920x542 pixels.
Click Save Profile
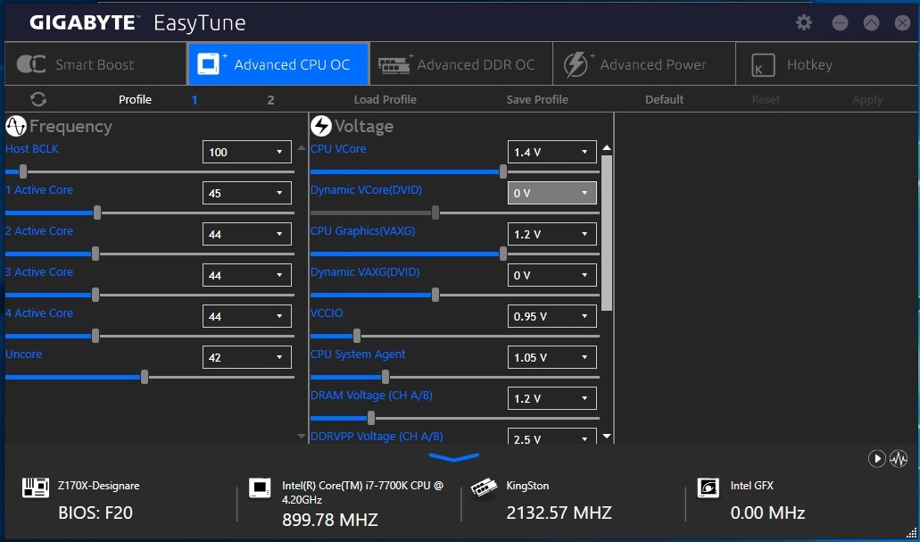[537, 100]
